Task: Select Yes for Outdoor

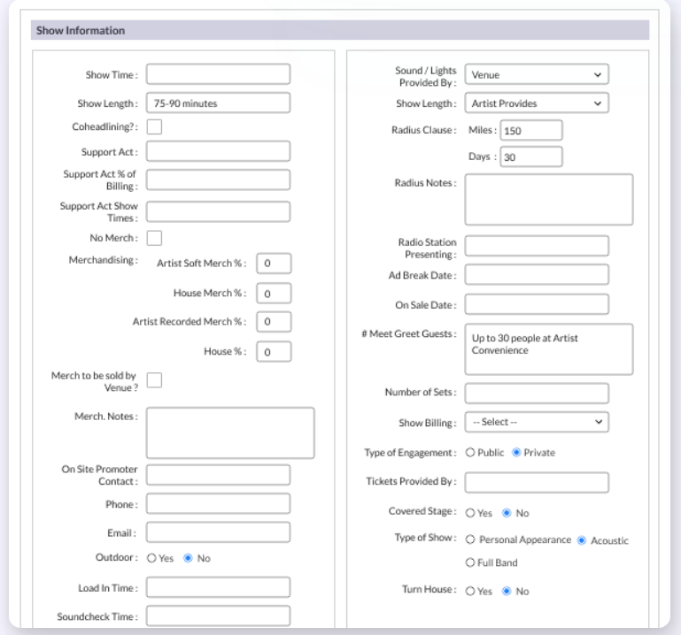Action: tap(151, 558)
